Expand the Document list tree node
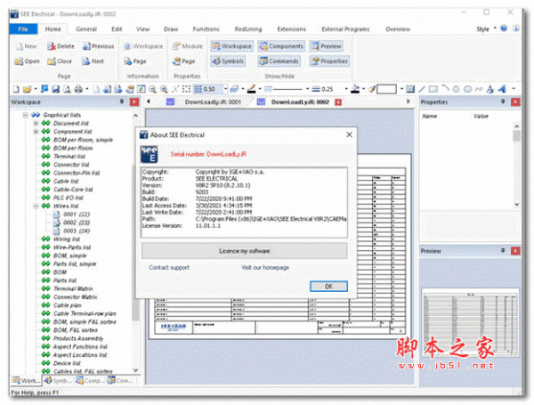This screenshot has width=534, height=405. (36, 123)
